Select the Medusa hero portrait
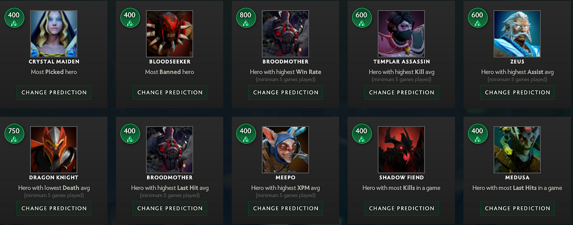Image resolution: width=573 pixels, height=225 pixels. pos(517,150)
